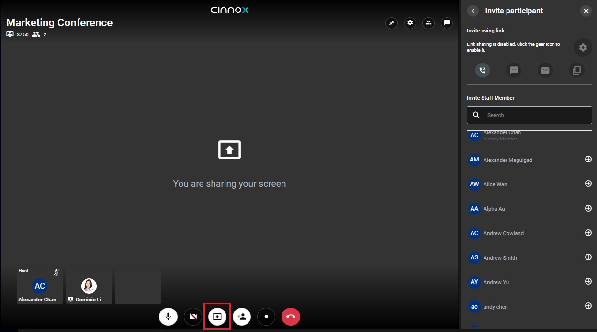Add Alice Wan to the conference
The width and height of the screenshot is (597, 332).
pyautogui.click(x=588, y=183)
